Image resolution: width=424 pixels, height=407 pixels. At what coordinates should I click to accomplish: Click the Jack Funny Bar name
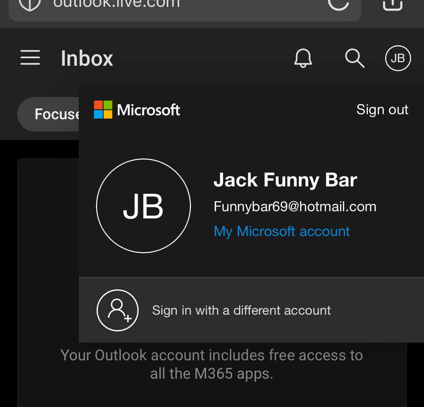click(285, 180)
